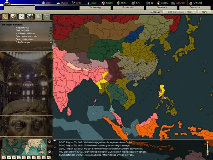
Task: Expand the Southeast Marshalls region list
Action: [x=13, y=25]
